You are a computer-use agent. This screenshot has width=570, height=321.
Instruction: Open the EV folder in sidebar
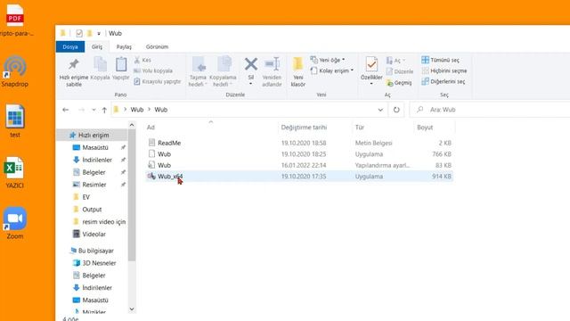click(x=85, y=197)
